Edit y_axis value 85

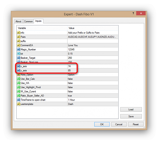pos(93,70)
